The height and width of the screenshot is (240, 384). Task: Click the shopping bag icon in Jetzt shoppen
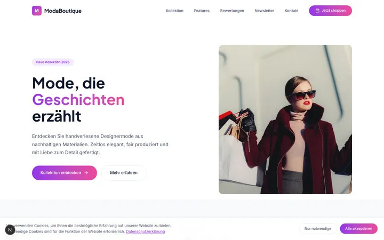click(x=317, y=11)
